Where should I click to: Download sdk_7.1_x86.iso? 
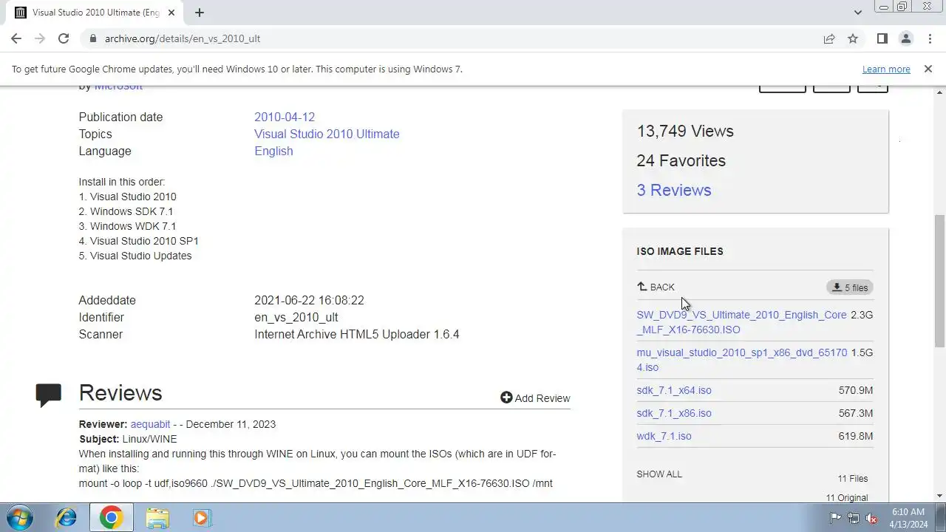pos(674,413)
